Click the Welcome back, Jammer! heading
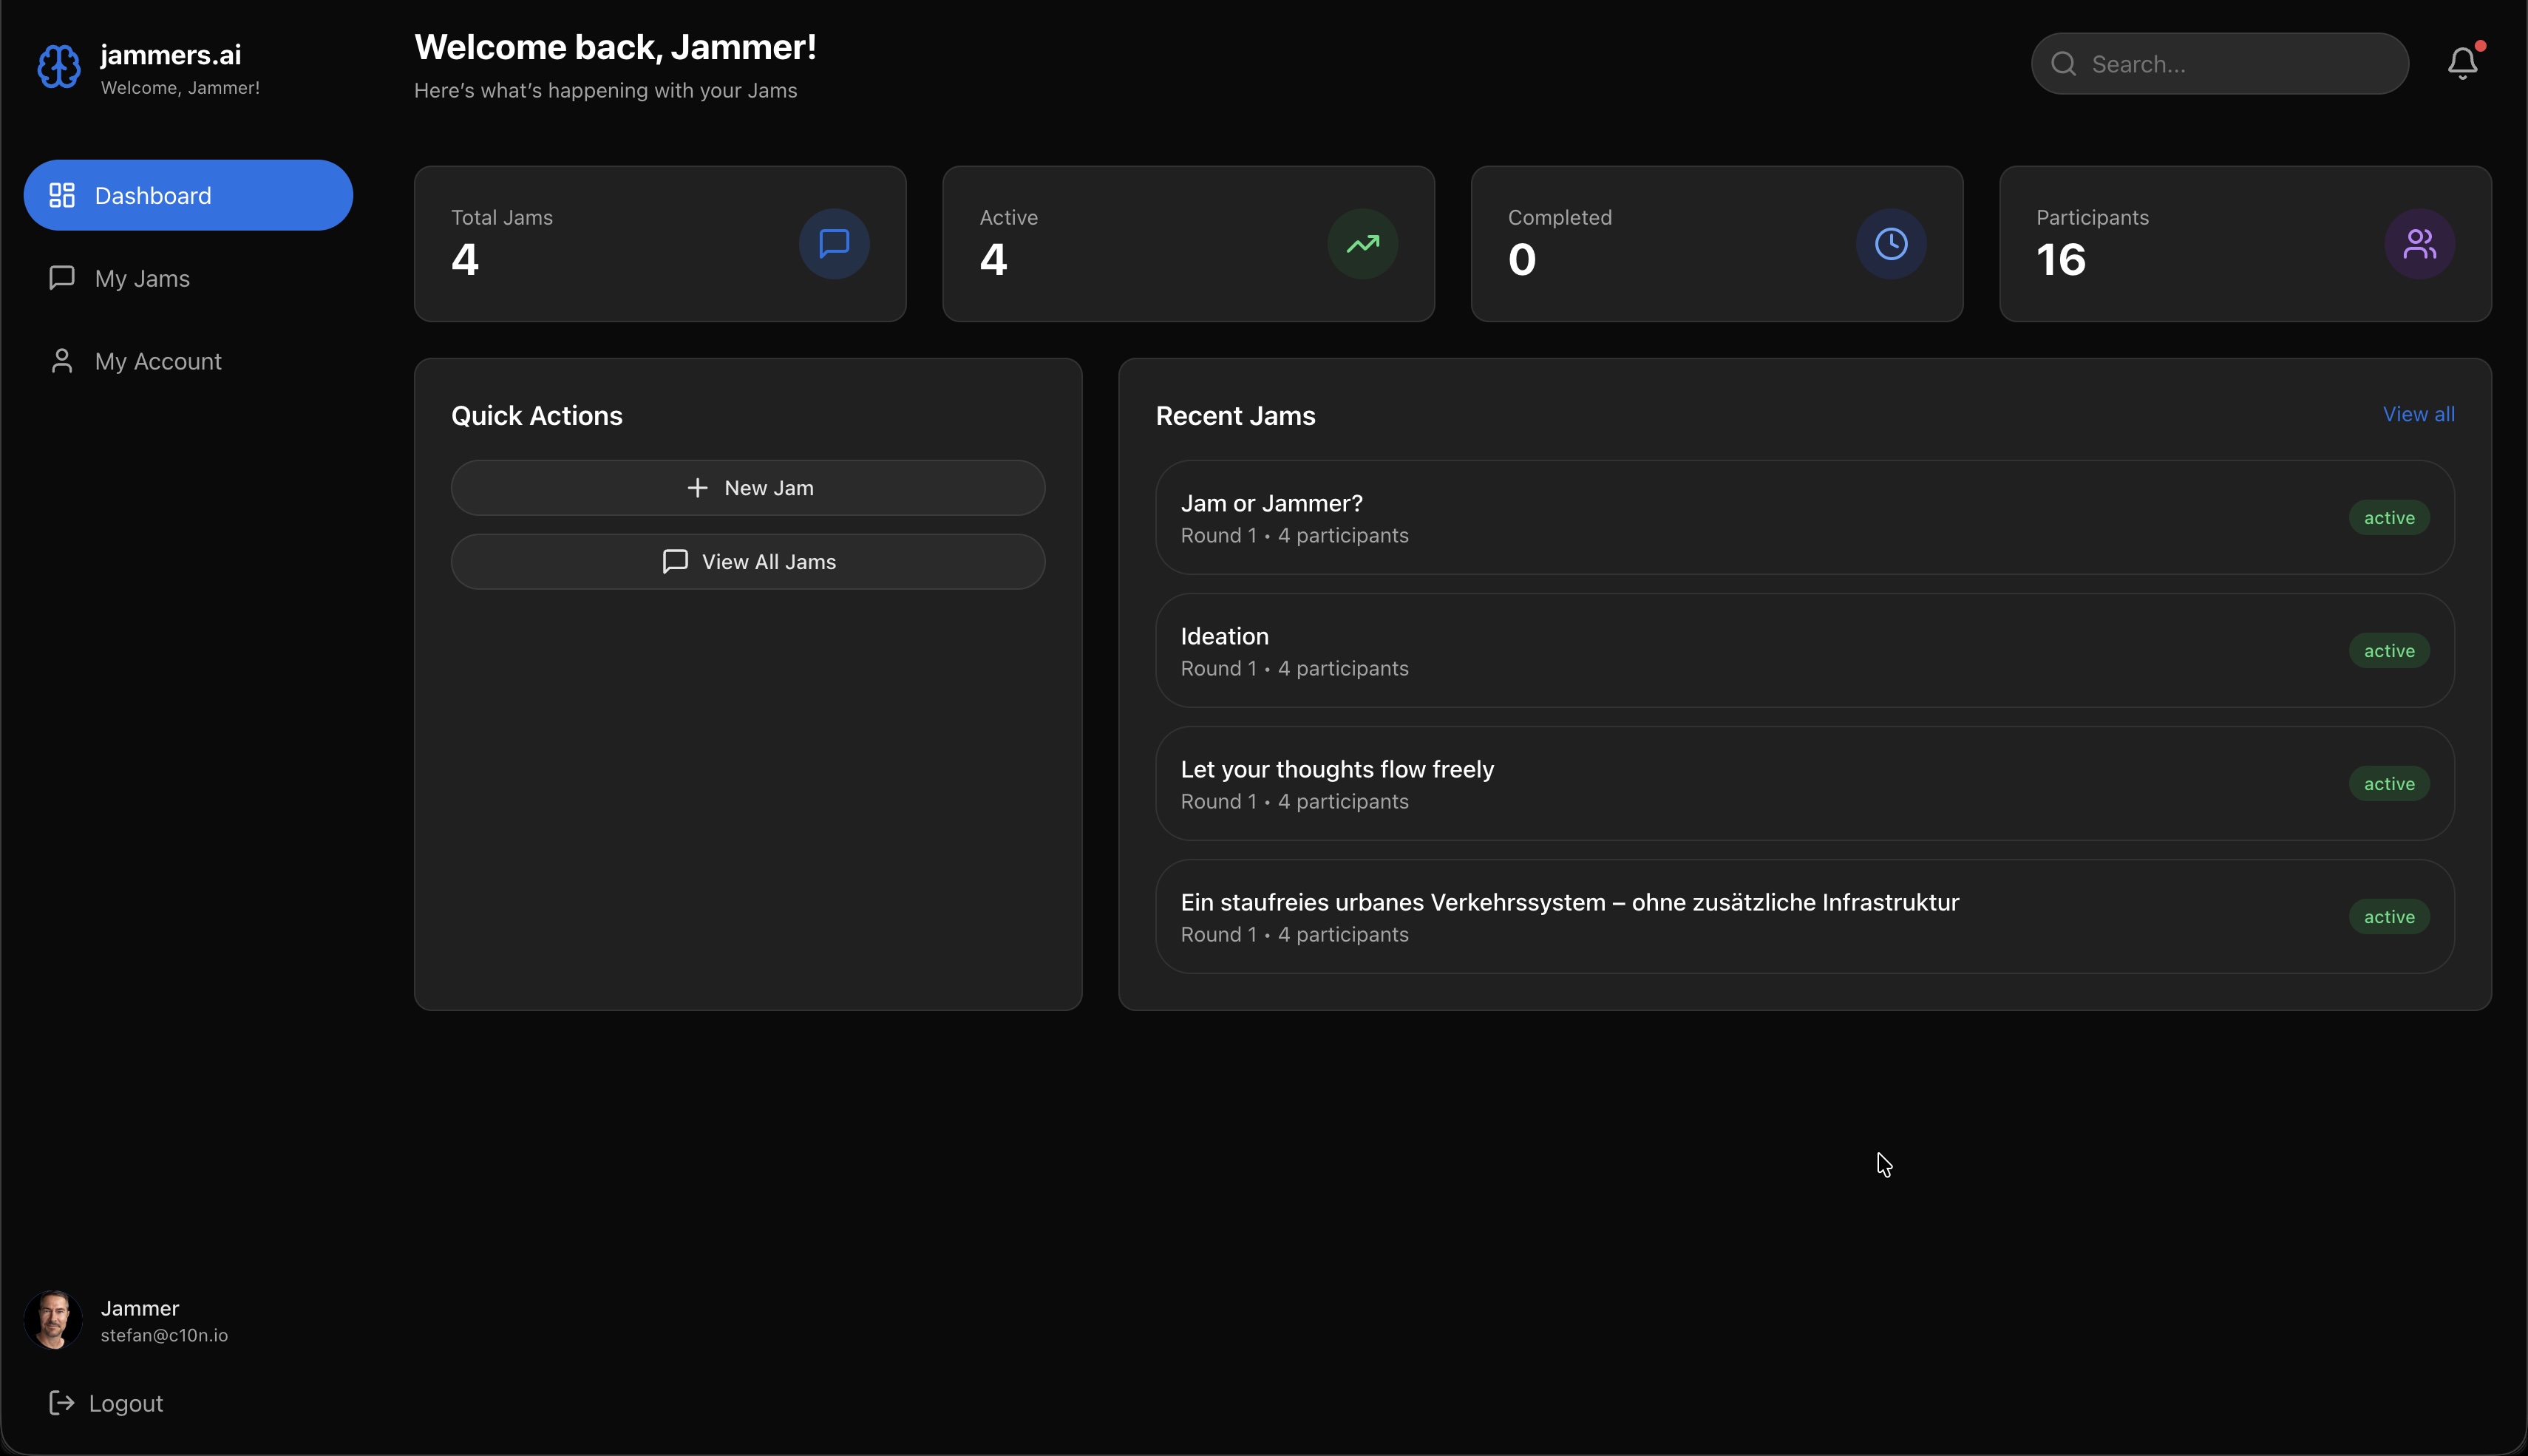Screen dimensions: 2528x1456 [x=615, y=47]
